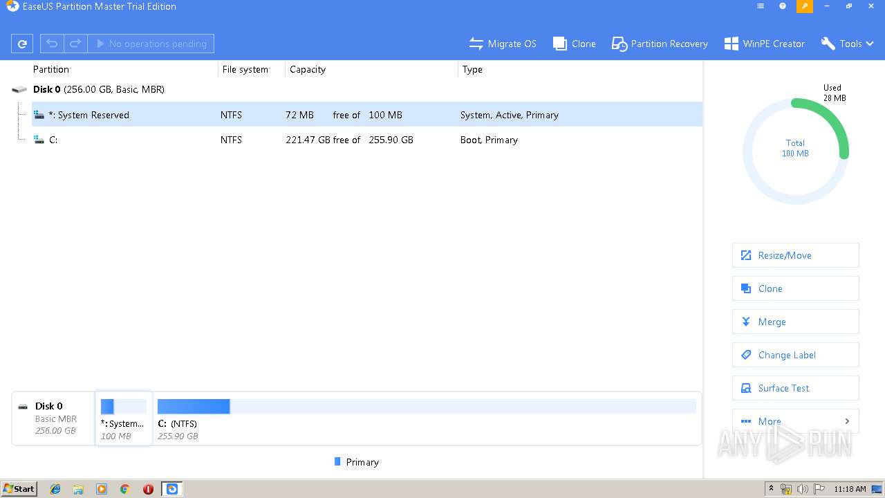Open the media player taskbar icon
This screenshot has height=498, width=885.
click(102, 489)
